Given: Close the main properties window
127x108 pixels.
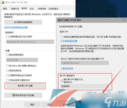Looking at the screenshot, I should [73, 3].
